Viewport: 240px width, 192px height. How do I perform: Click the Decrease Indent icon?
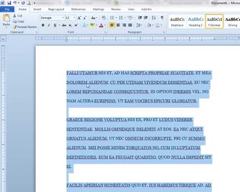point(140,18)
